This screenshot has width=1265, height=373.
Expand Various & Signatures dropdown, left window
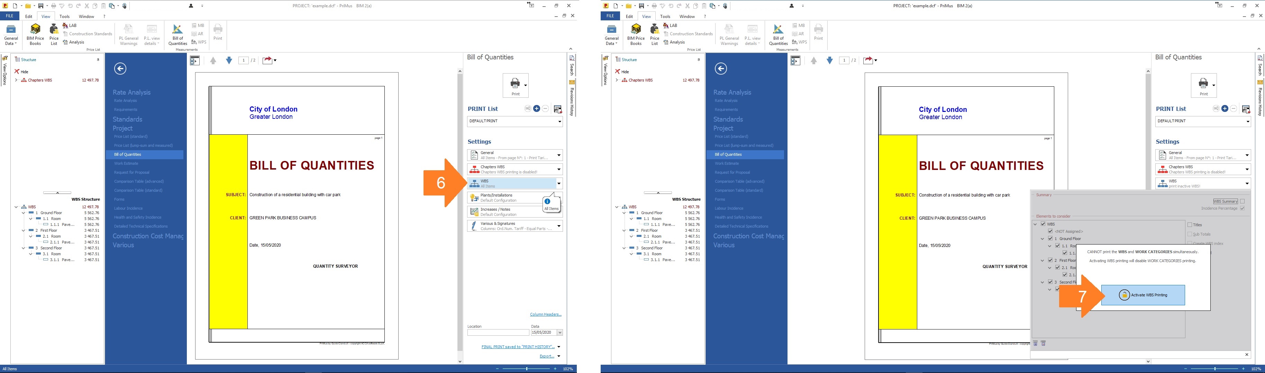point(559,226)
